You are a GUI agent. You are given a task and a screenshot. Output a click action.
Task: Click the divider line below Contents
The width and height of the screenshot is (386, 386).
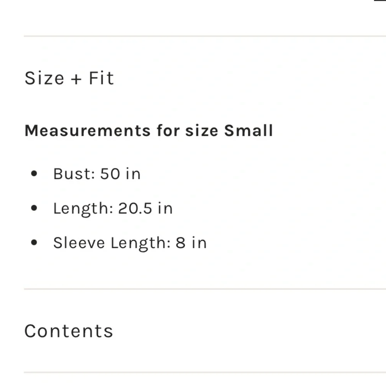pos(205,372)
